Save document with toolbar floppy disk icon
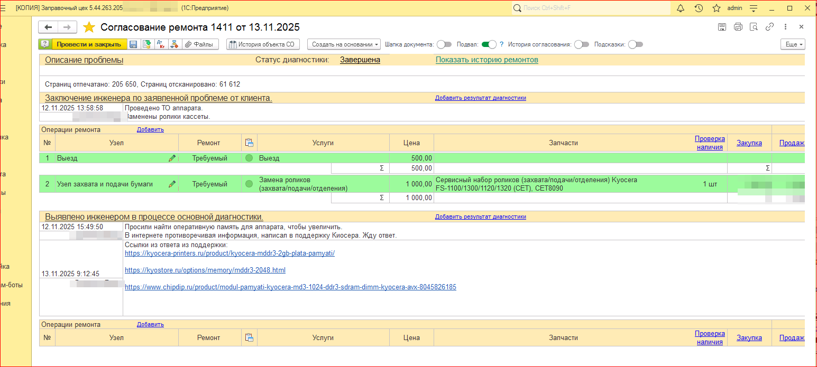 pos(133,44)
